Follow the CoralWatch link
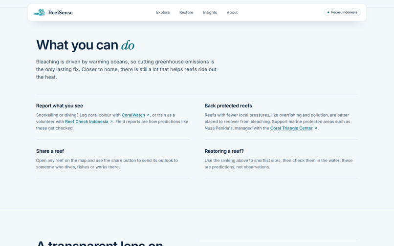 (133, 115)
